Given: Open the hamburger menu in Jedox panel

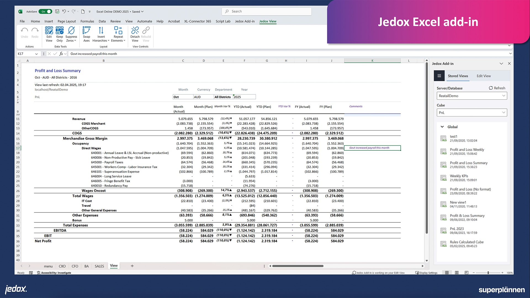Looking at the screenshot, I should tap(439, 76).
